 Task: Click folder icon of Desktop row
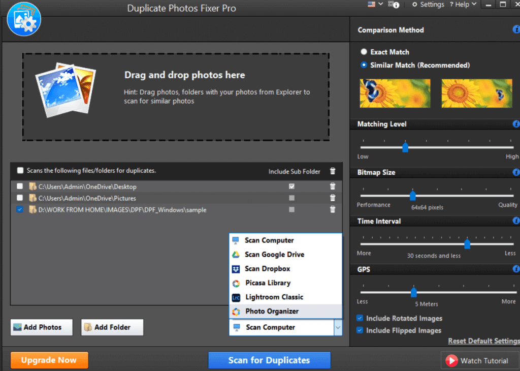pyautogui.click(x=32, y=186)
